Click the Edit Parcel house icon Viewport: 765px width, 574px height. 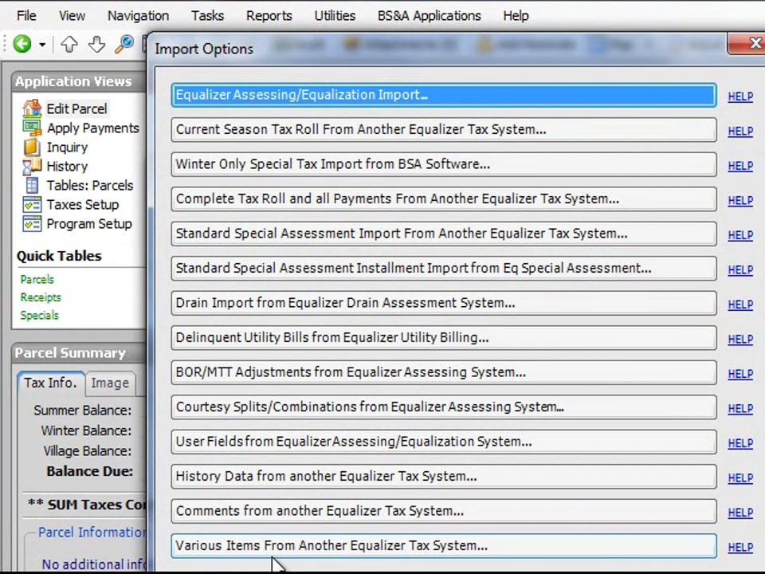tap(32, 108)
